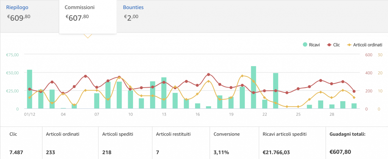Screen dimensions: 388x159
Task: Select the Ricavi bar for 01/12
Action: (x=30, y=89)
